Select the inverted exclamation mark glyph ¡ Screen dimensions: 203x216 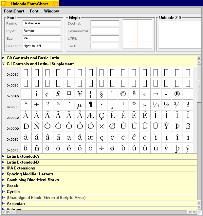point(37,94)
